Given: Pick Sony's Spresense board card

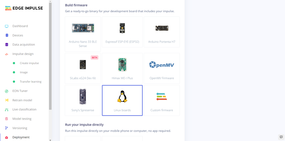Looking at the screenshot, I should [83, 100].
